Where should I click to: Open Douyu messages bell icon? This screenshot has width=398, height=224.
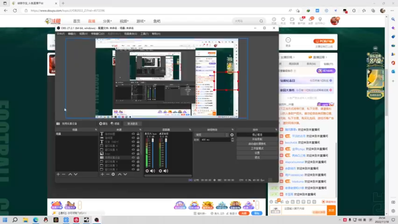[310, 19]
